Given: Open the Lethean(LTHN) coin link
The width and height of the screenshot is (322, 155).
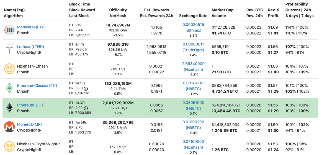Looking at the screenshot, I should tap(30, 47).
